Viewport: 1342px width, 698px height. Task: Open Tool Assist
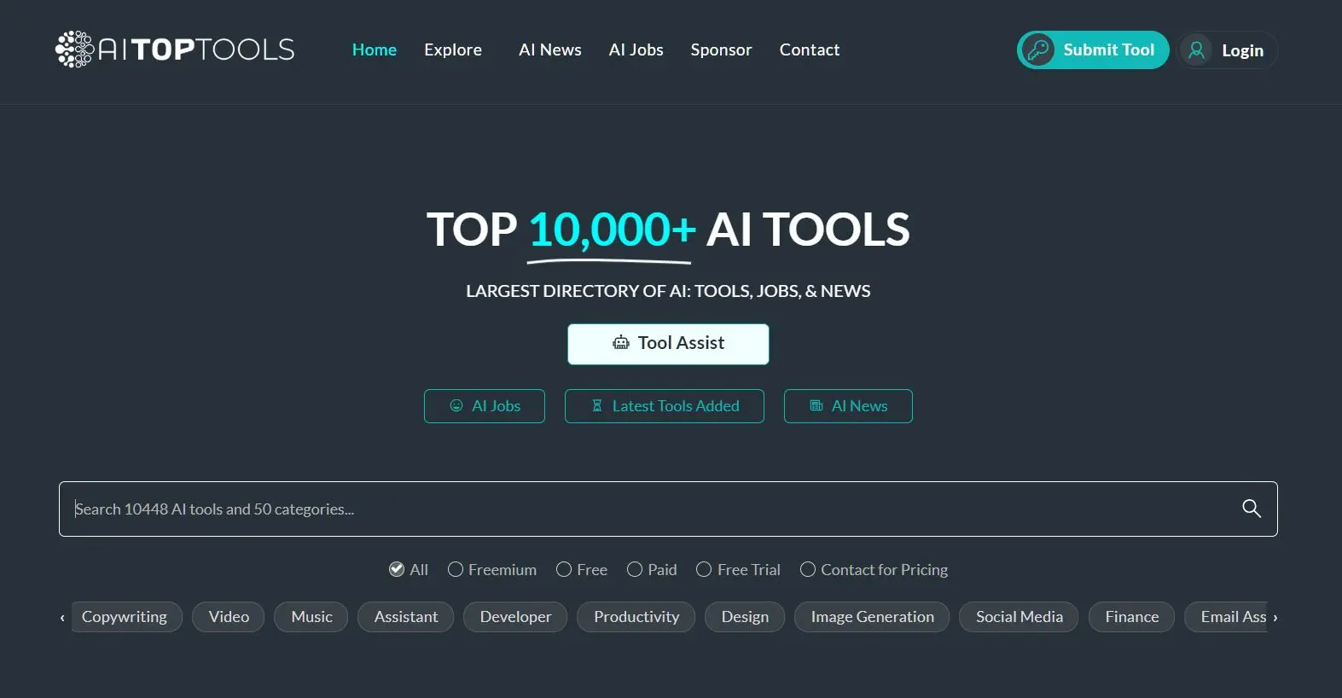[668, 344]
